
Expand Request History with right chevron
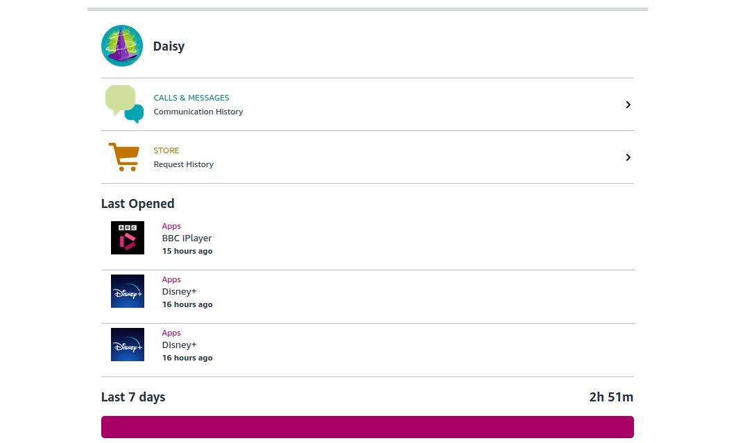click(x=628, y=157)
